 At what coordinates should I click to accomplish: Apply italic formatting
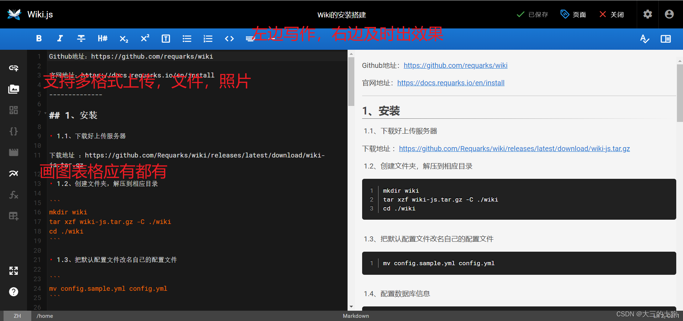pos(60,38)
